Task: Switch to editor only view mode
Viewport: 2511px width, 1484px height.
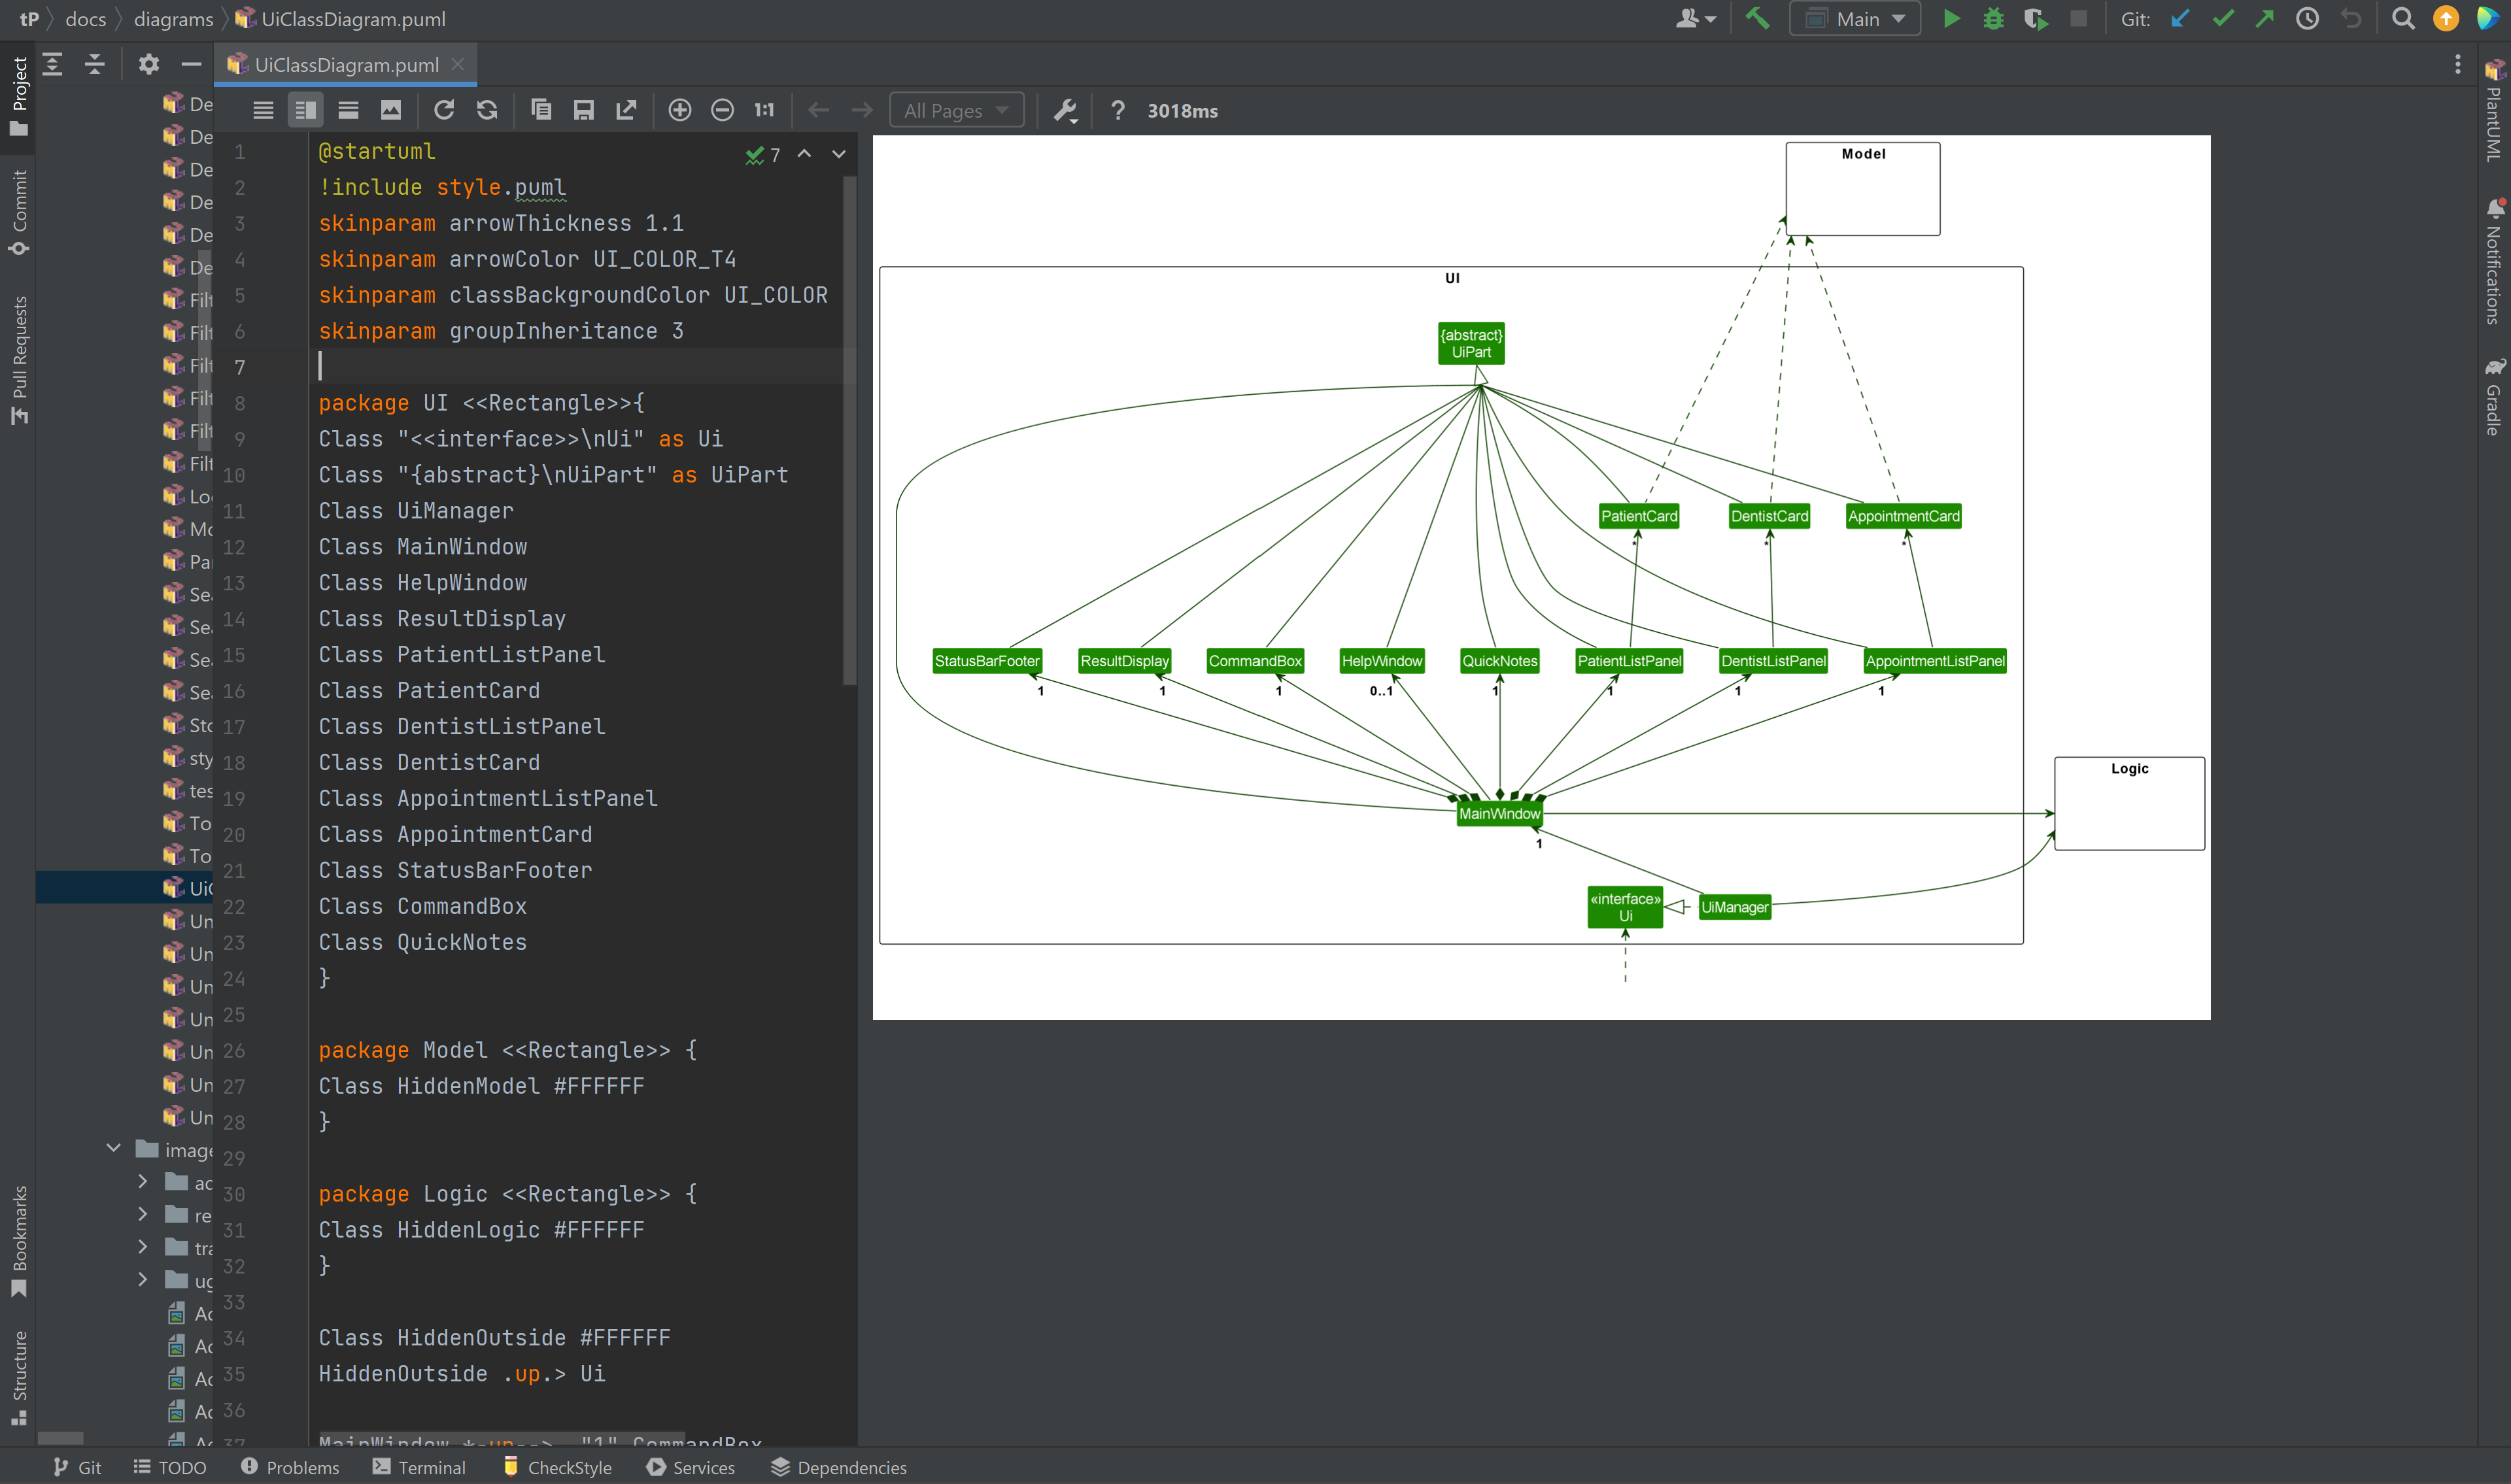Action: click(x=263, y=111)
